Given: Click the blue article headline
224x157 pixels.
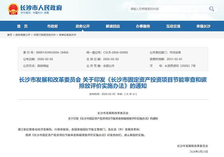Looking at the screenshot, I should coord(113,83).
